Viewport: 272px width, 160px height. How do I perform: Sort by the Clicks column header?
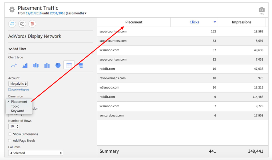(x=194, y=22)
